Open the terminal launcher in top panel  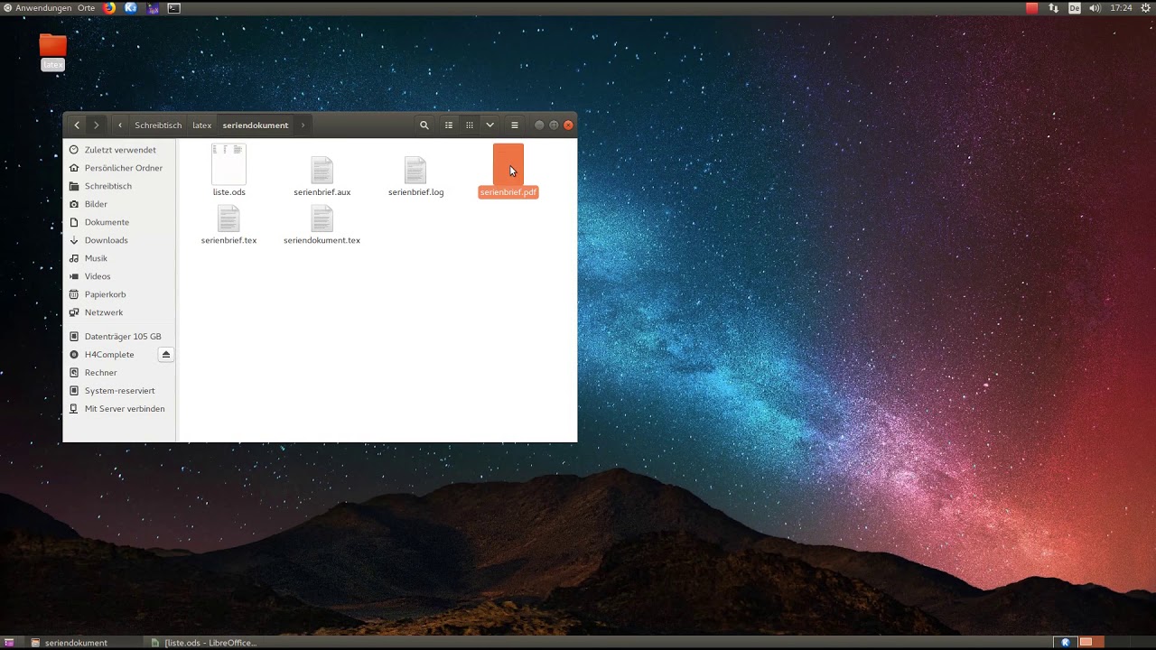pyautogui.click(x=173, y=8)
